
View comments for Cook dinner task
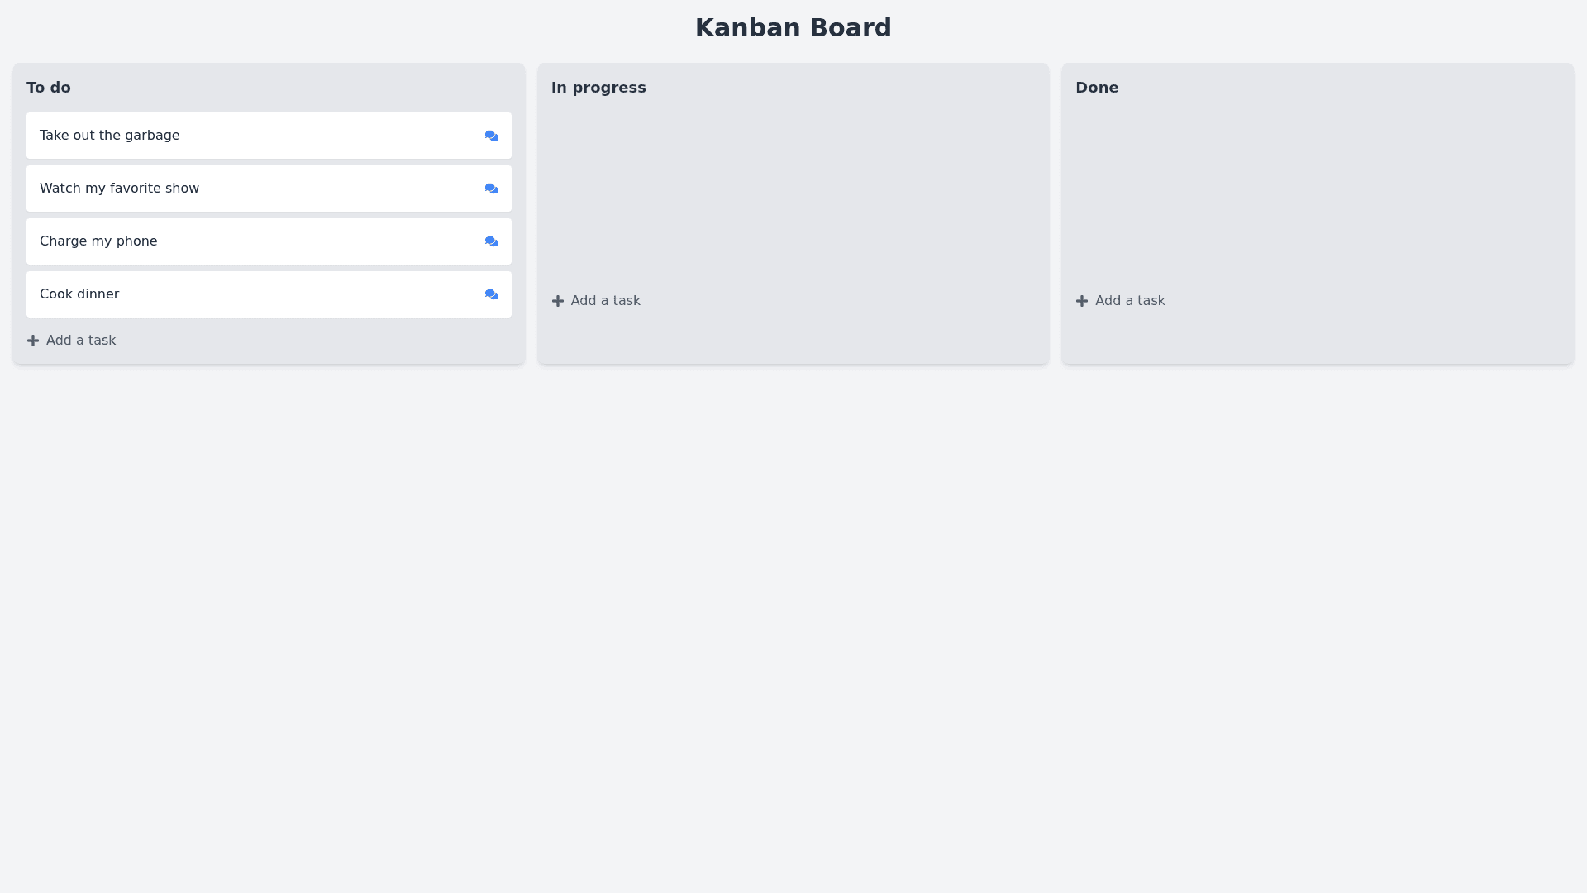click(492, 294)
